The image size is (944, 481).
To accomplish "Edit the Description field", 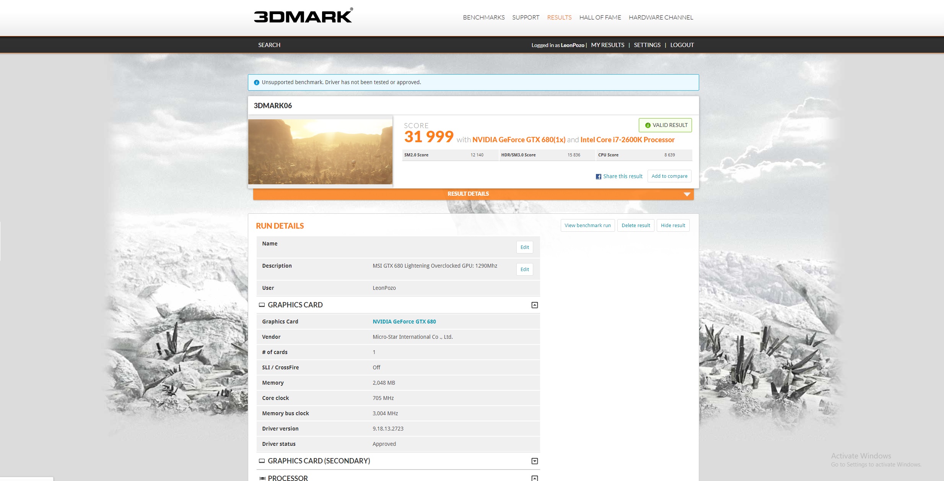I will [x=524, y=270].
